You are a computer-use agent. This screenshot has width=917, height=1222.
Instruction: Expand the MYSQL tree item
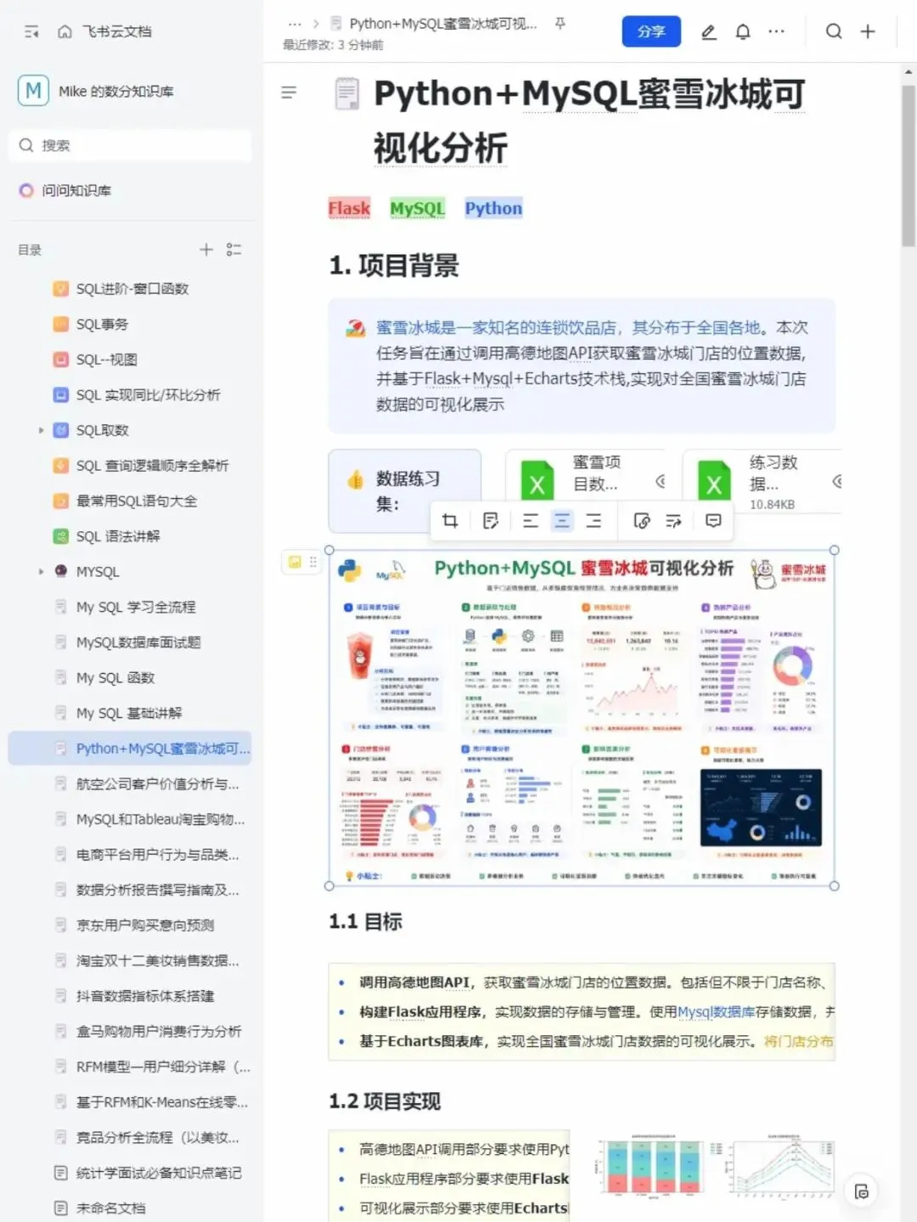[x=41, y=572]
